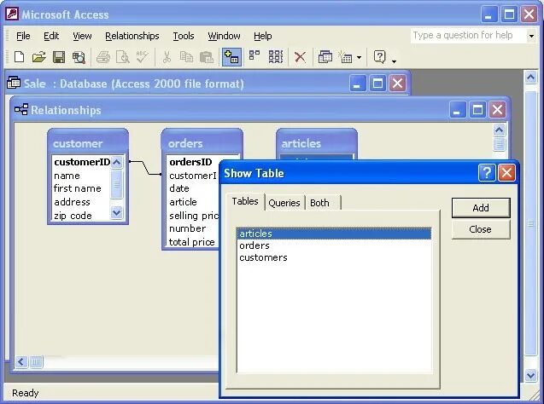
Task: Save the layout with floppy disk icon
Action: pyautogui.click(x=59, y=57)
